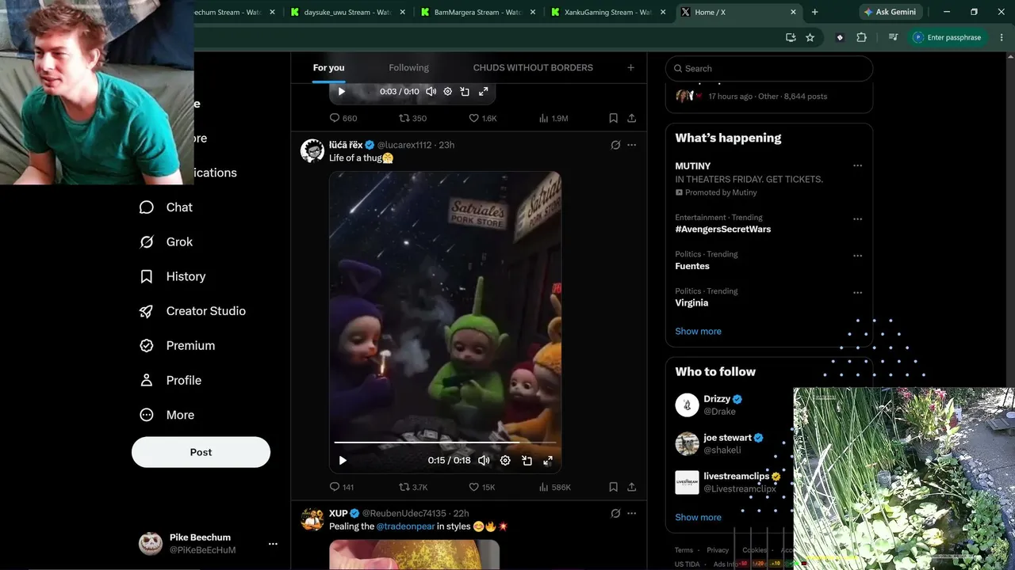The image size is (1015, 570).
Task: Show more Who to follow suggestions
Action: pos(698,517)
